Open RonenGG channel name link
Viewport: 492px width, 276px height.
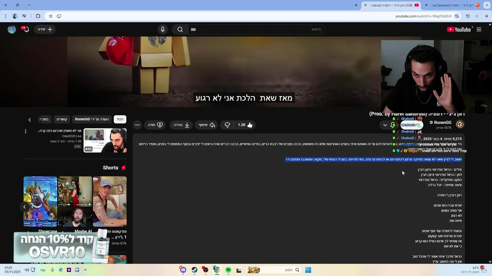(442, 123)
